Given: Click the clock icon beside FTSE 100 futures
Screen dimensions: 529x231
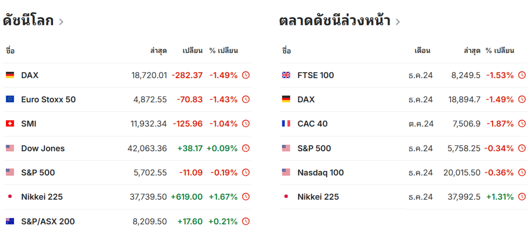Looking at the screenshot, I should tap(522, 75).
